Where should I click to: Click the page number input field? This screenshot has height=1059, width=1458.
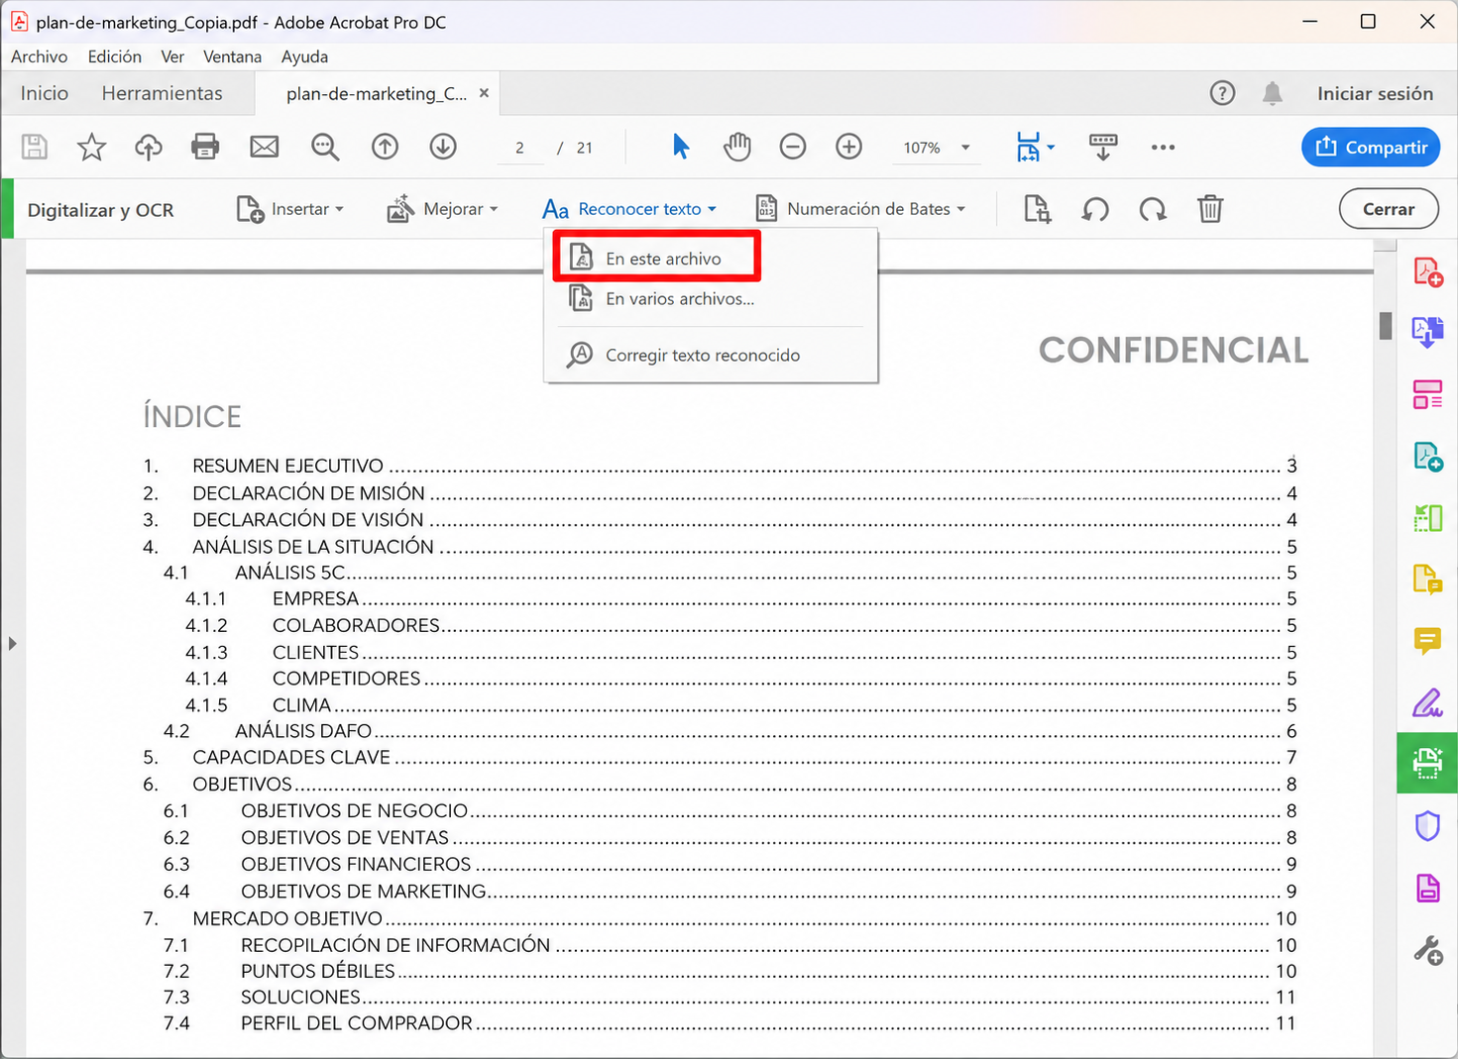pyautogui.click(x=520, y=148)
